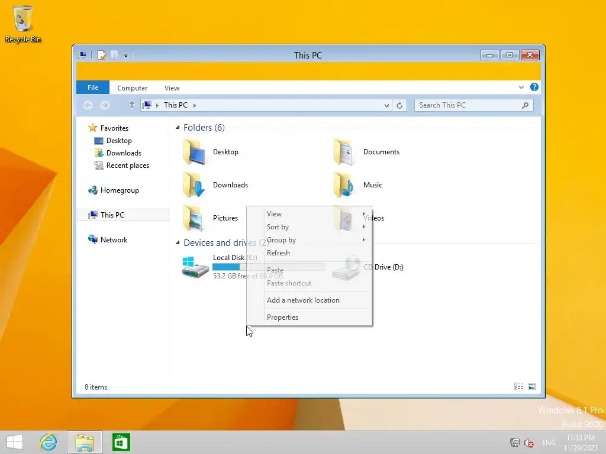Click the This PC system icon in title bar
606x454 pixels.
pyautogui.click(x=82, y=55)
